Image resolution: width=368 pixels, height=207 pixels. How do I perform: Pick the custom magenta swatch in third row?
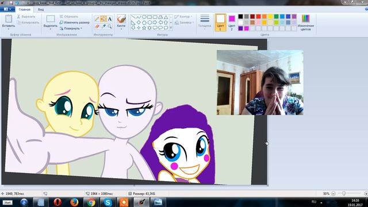click(x=247, y=28)
